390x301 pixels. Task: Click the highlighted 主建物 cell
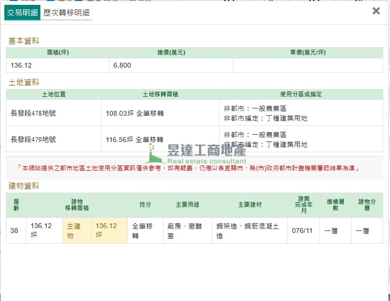click(77, 230)
